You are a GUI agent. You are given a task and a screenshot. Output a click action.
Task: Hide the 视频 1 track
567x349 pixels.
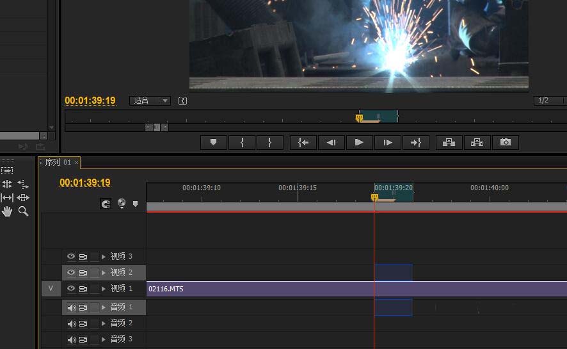(x=71, y=288)
